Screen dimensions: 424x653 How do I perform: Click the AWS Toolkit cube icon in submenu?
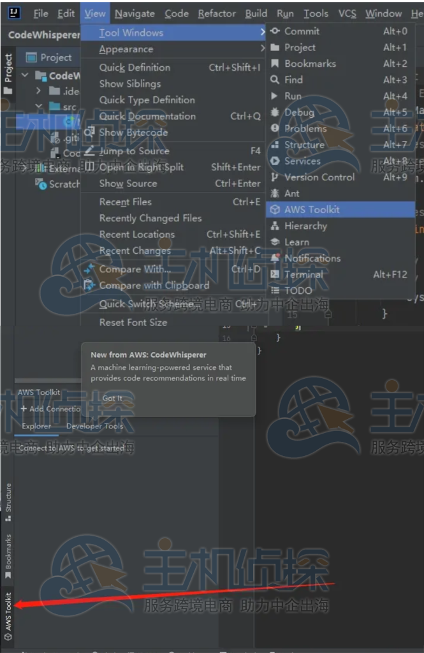coord(275,209)
